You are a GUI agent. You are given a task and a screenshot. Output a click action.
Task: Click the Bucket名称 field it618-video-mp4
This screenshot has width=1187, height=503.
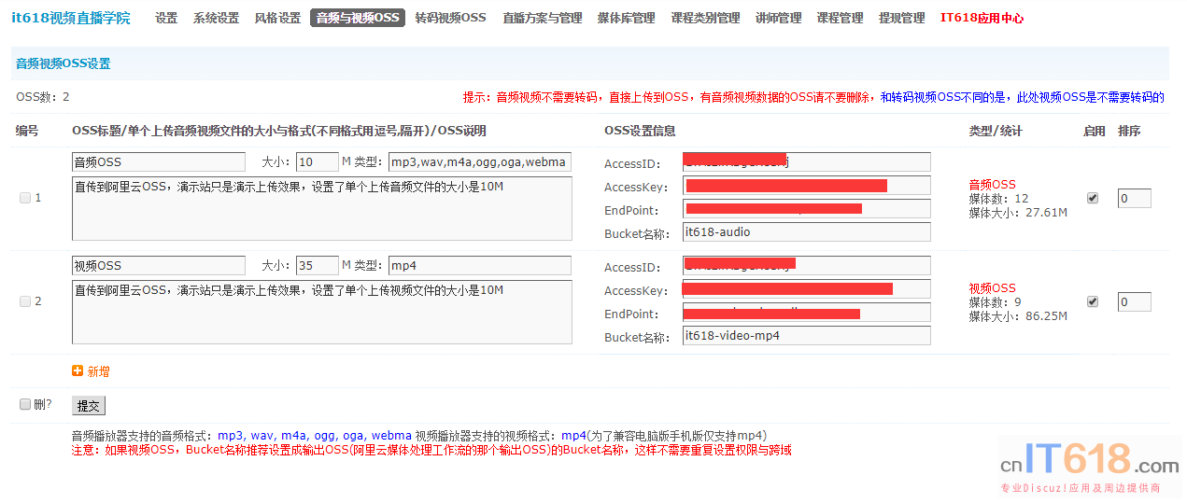point(806,336)
